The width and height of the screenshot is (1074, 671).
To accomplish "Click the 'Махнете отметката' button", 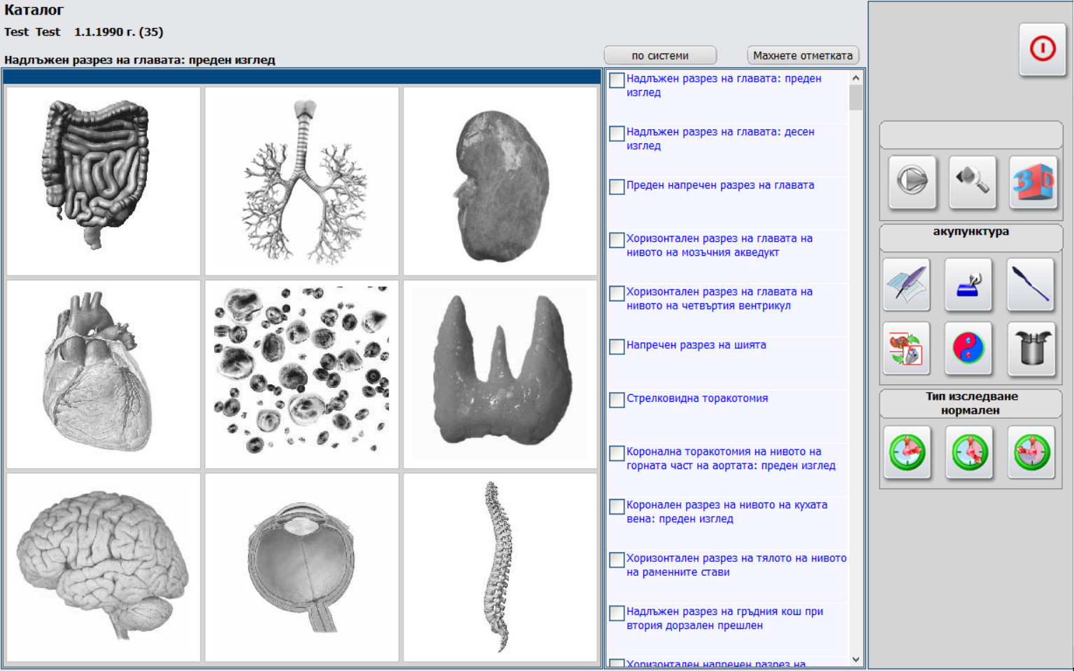I will 803,55.
